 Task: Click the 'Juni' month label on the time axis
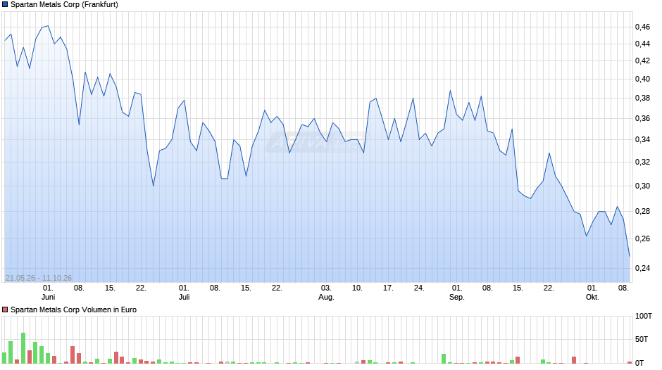click(x=48, y=297)
